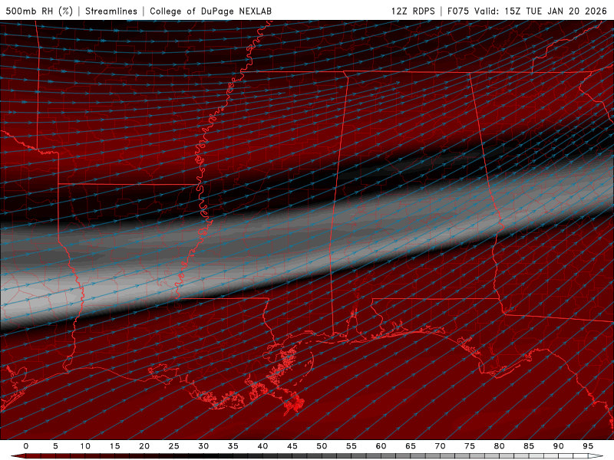The width and height of the screenshot is (614, 460).
Task: Click the colorbar label '80'
Action: (500, 446)
